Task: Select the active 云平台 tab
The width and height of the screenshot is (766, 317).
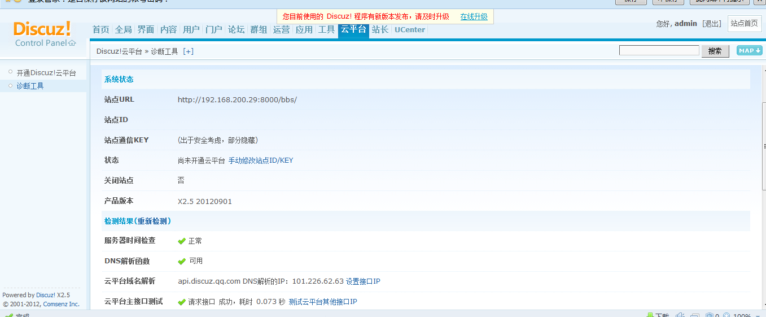Action: click(x=354, y=29)
